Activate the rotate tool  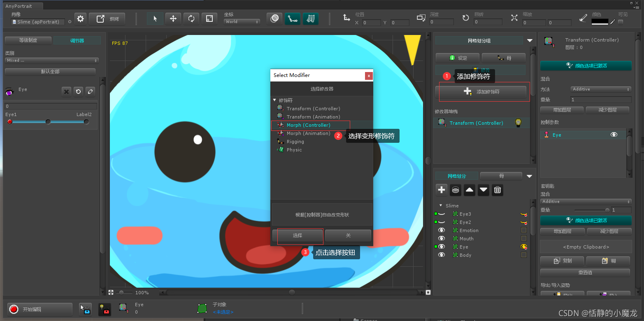coord(191,19)
